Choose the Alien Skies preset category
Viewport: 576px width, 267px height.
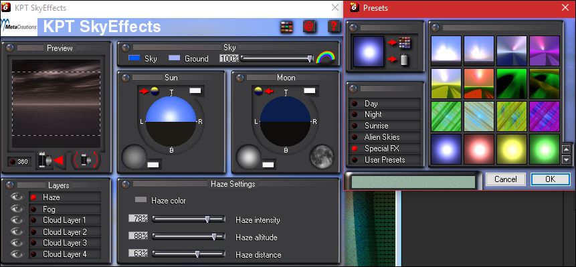coord(385,137)
